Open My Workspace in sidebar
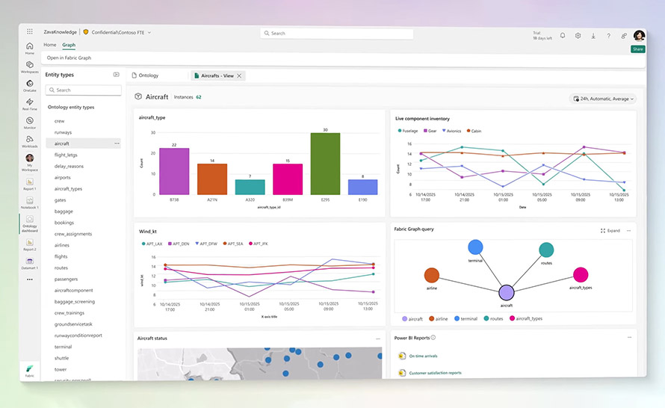The width and height of the screenshot is (665, 408). point(30,162)
